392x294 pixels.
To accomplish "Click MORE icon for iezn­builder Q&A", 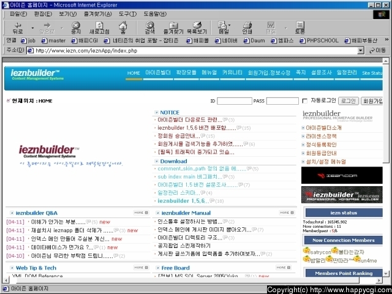I will [x=141, y=213].
